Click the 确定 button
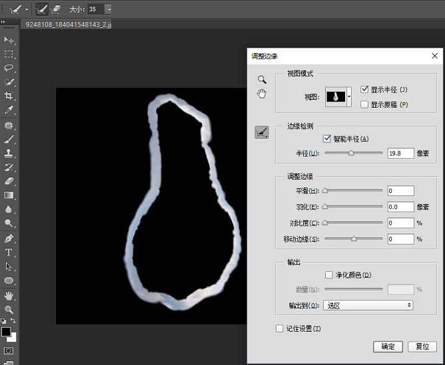Image resolution: width=445 pixels, height=365 pixels. 388,346
